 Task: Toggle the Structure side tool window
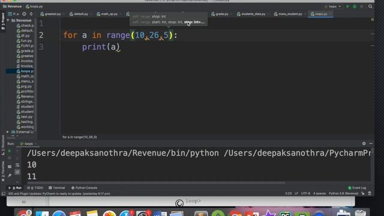pyautogui.click(x=3, y=145)
